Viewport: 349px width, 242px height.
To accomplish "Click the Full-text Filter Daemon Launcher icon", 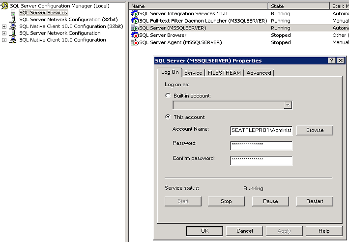I will [x=135, y=21].
